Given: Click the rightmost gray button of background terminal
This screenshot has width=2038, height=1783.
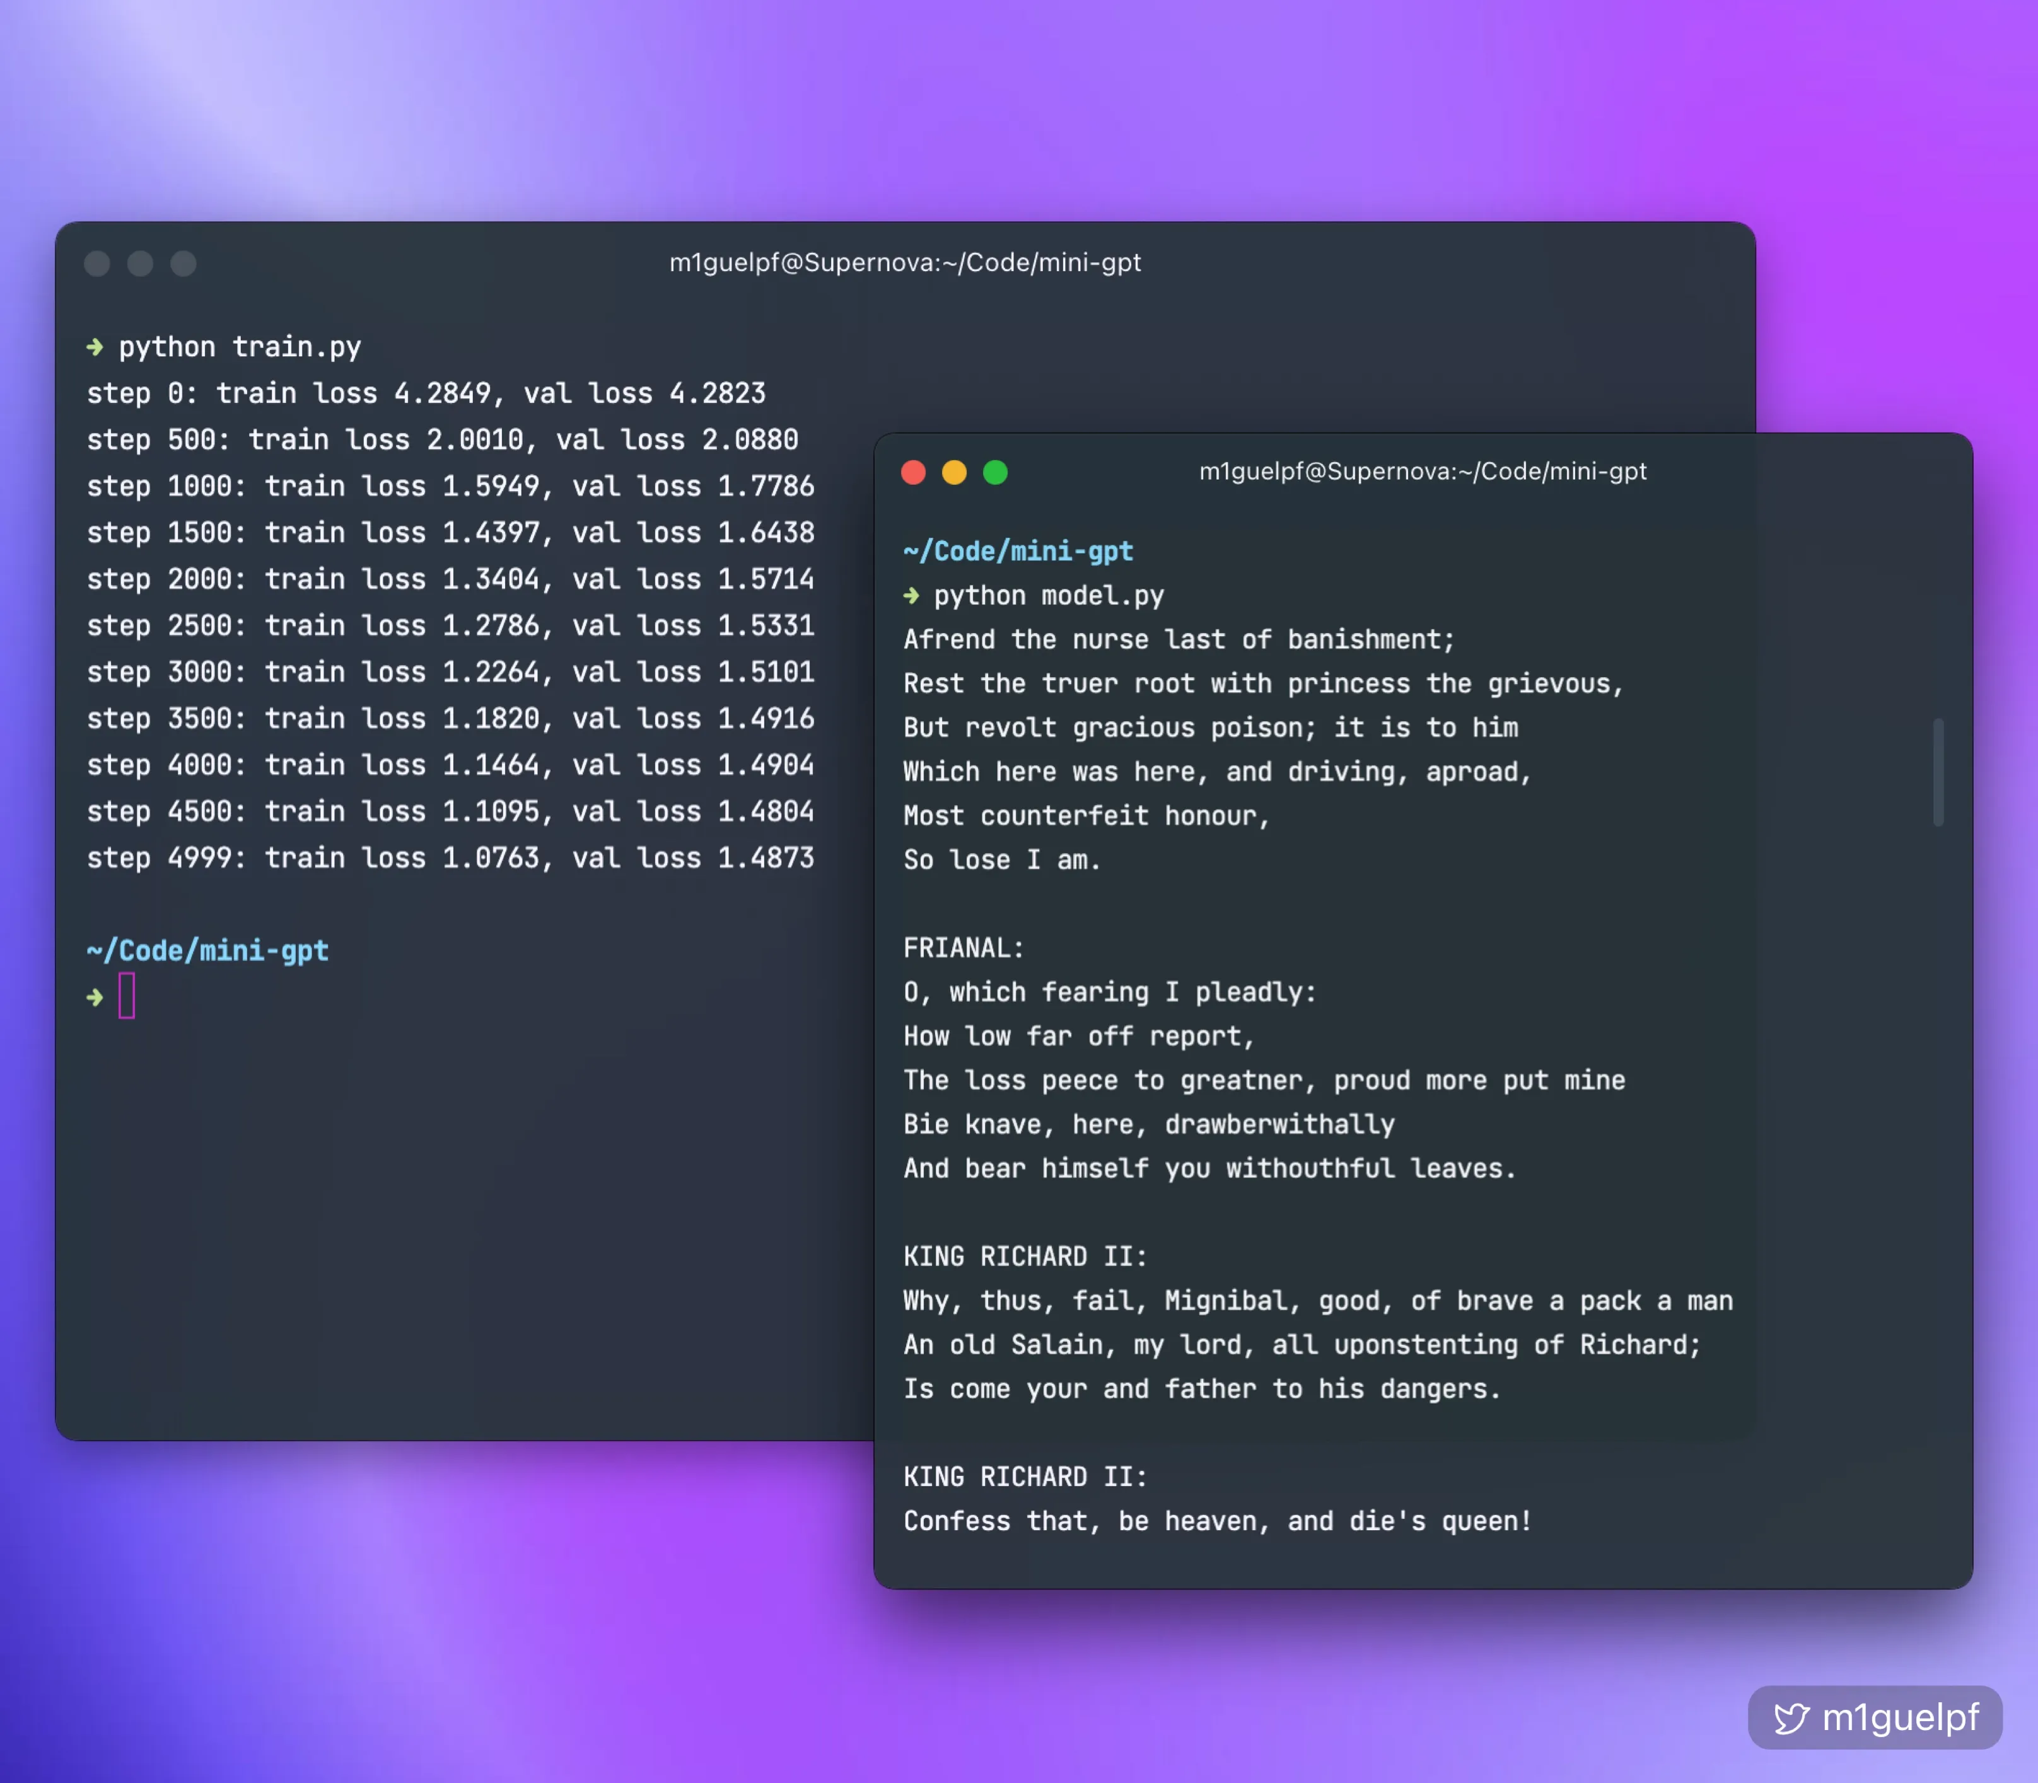Looking at the screenshot, I should pyautogui.click(x=183, y=264).
